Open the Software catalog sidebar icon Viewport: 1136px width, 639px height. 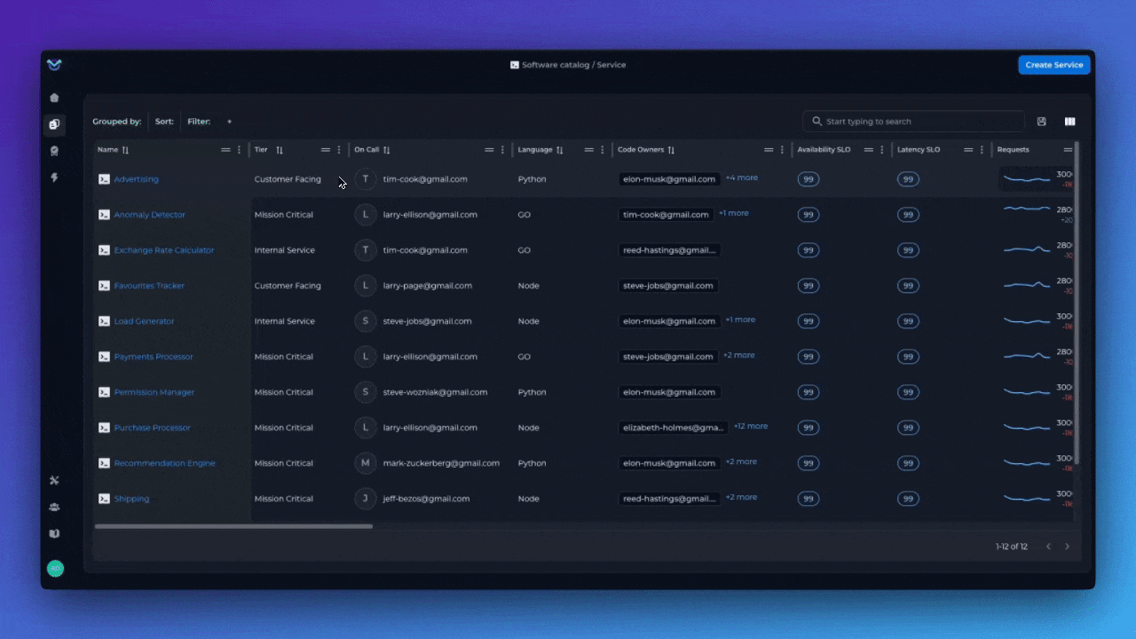54,125
